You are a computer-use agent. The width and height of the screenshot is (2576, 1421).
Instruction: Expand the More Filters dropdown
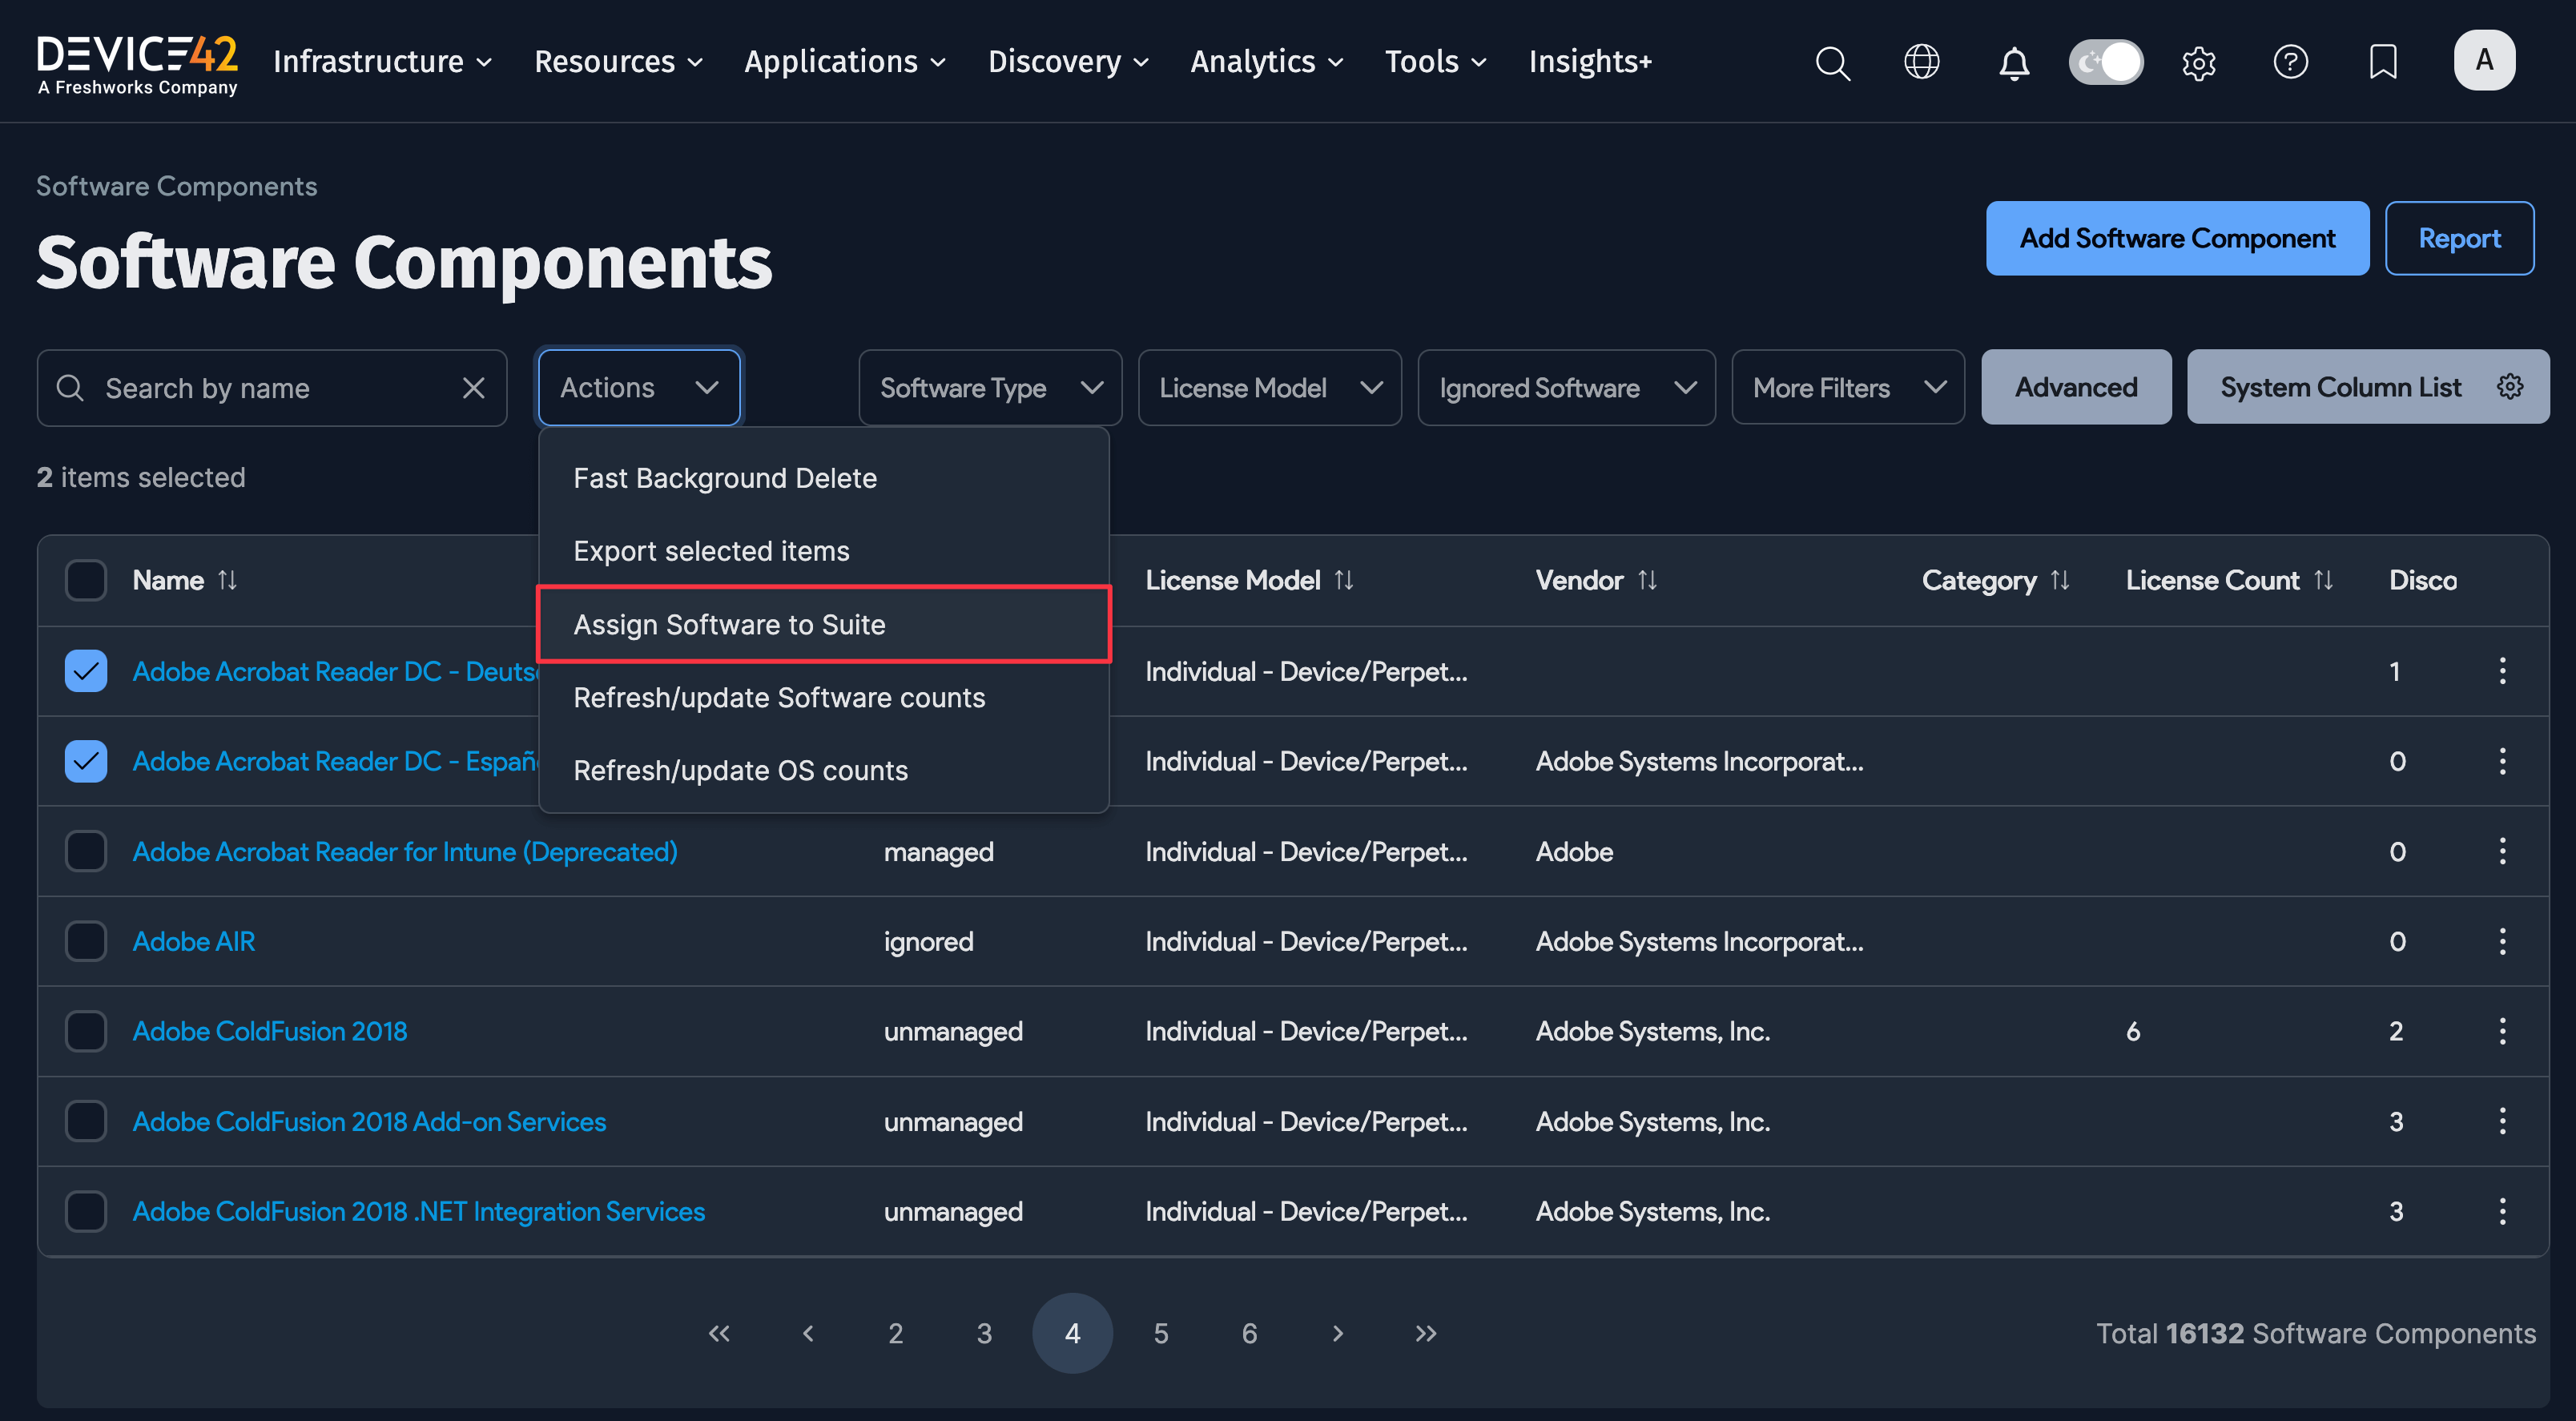1847,388
